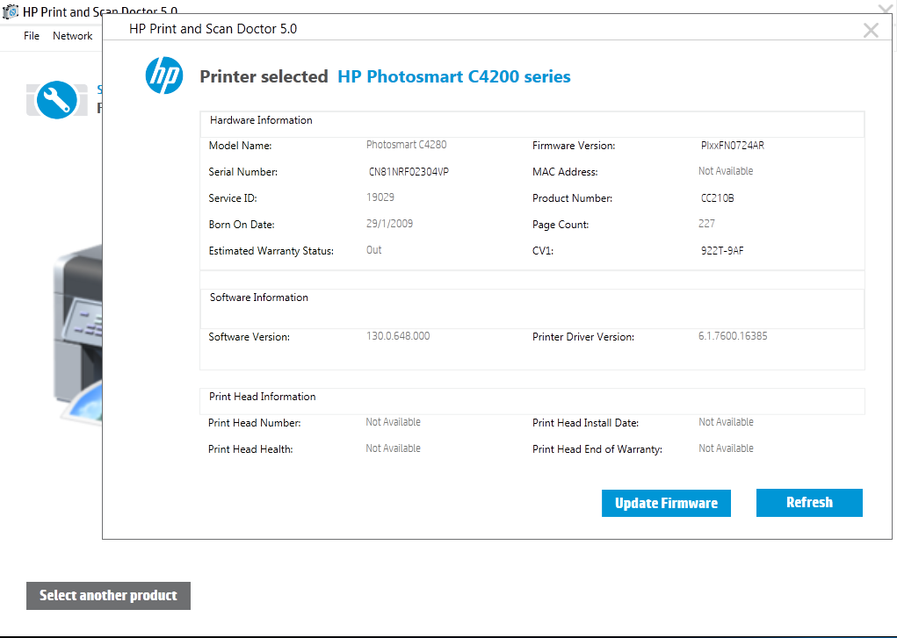Click the Printer Driver Version value 6.1.7600.16385
This screenshot has width=897, height=638.
732,335
